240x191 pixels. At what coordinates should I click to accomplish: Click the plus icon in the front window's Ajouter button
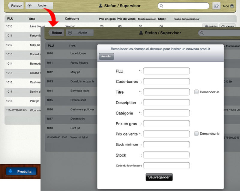[70, 33]
